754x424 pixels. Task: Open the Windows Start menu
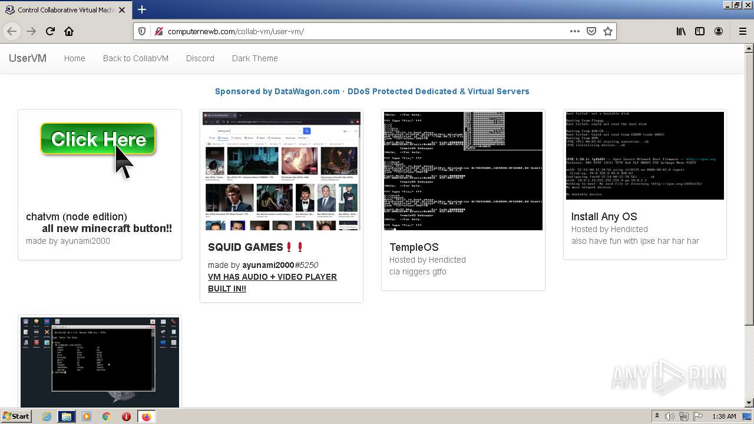coord(16,416)
